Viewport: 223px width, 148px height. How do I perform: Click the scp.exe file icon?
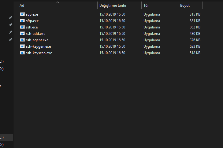point(22,14)
